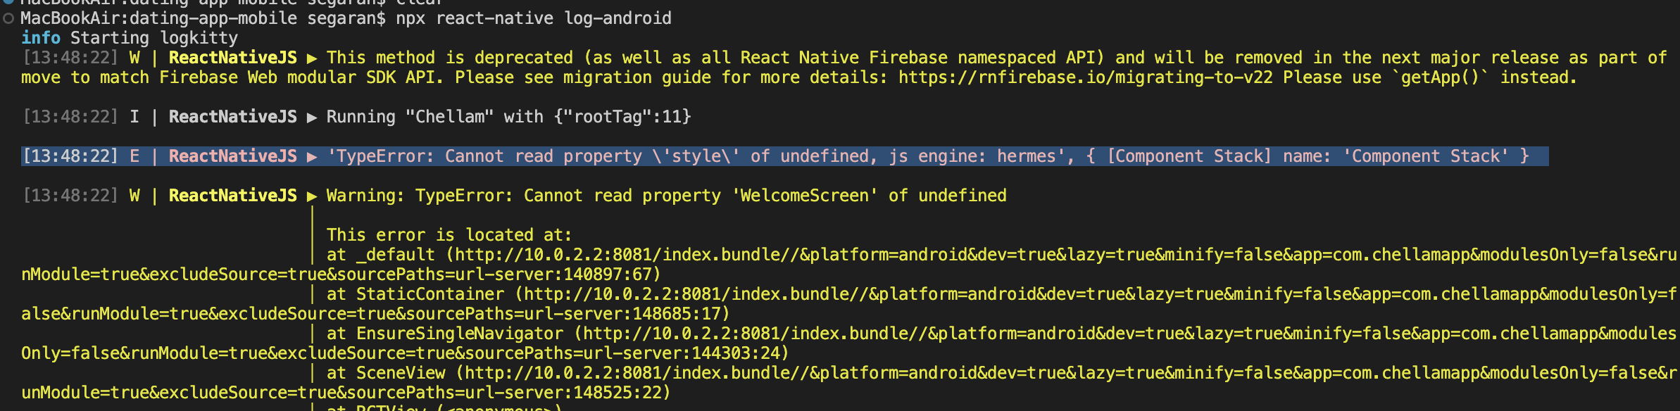This screenshot has height=411, width=1680.
Task: Open the bundle URL in the EnsureSingleNavigator stack line
Action: [x=1127, y=334]
